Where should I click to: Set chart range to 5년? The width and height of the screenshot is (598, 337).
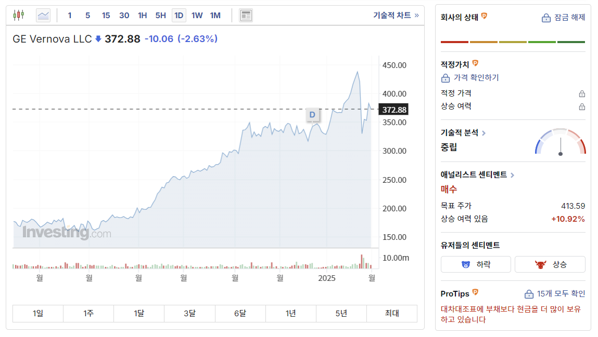pos(341,314)
